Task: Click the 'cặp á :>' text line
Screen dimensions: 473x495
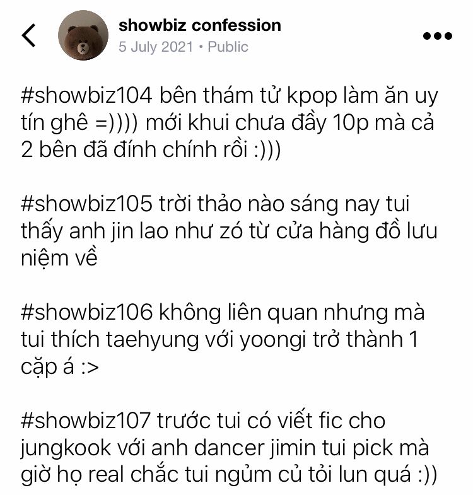Action: [60, 367]
